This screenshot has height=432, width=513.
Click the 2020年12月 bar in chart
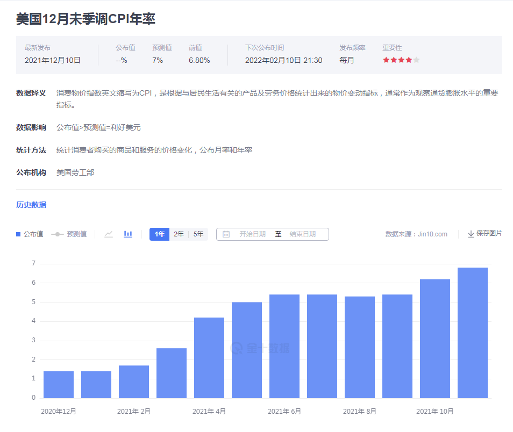[59, 385]
